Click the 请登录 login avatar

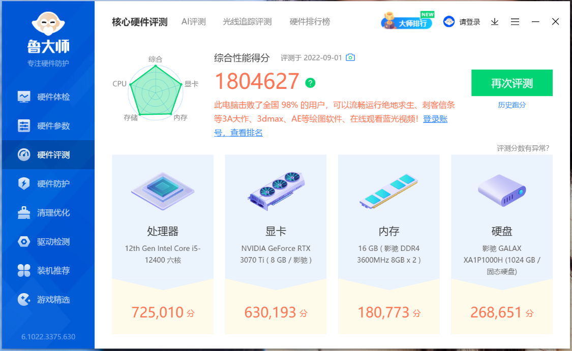448,22
